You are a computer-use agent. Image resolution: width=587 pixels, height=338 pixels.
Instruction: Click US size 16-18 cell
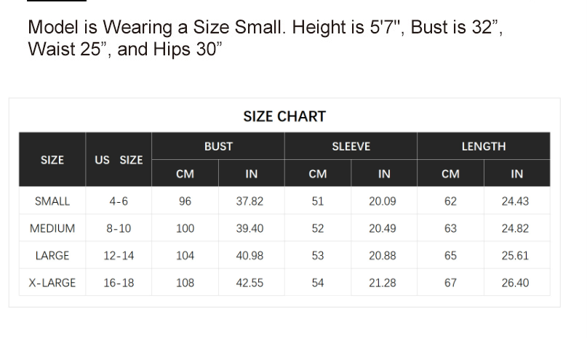point(119,283)
